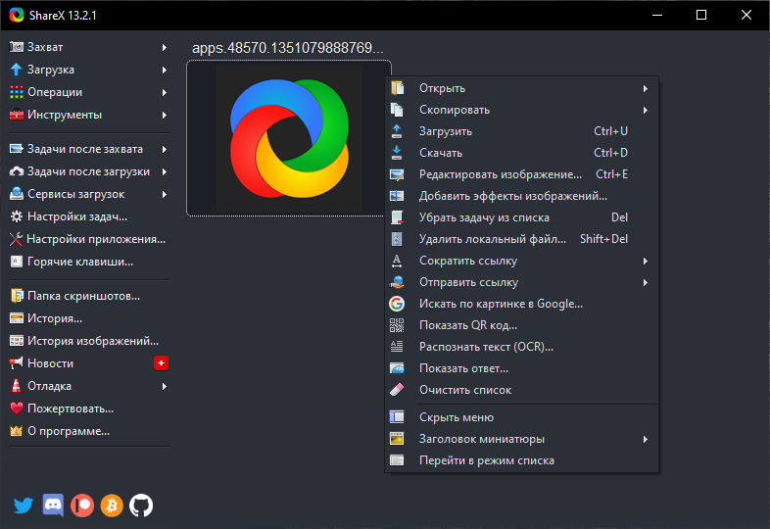Open the Twitter icon link
770x529 pixels.
click(x=24, y=505)
